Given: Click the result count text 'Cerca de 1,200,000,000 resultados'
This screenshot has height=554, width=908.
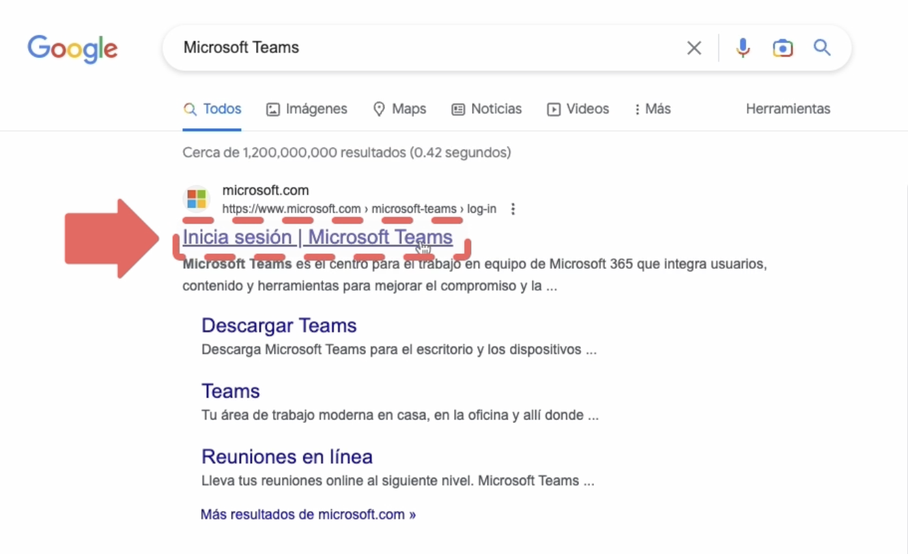Looking at the screenshot, I should [x=294, y=153].
